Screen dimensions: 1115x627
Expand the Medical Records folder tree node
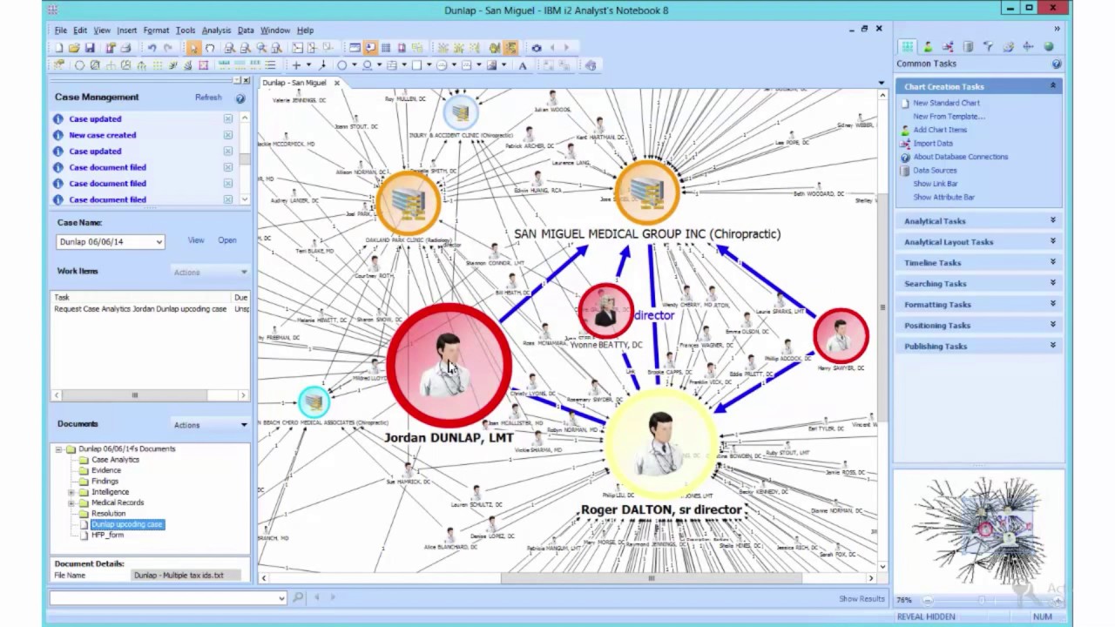pyautogui.click(x=71, y=502)
